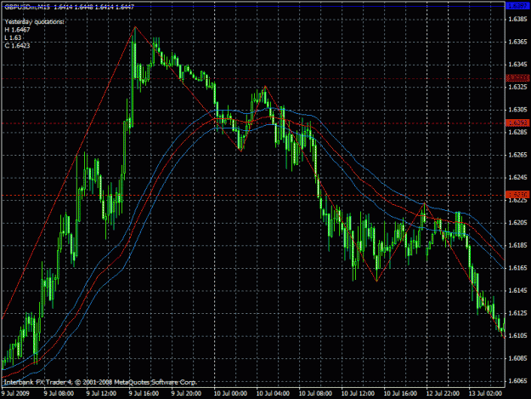
Task: Click the '10 Jul 16:00' time axis label
Action: [400, 394]
